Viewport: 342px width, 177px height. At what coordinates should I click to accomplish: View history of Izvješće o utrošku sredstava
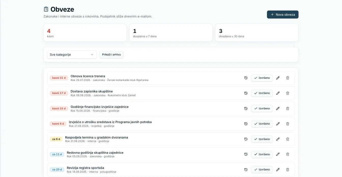246,124
